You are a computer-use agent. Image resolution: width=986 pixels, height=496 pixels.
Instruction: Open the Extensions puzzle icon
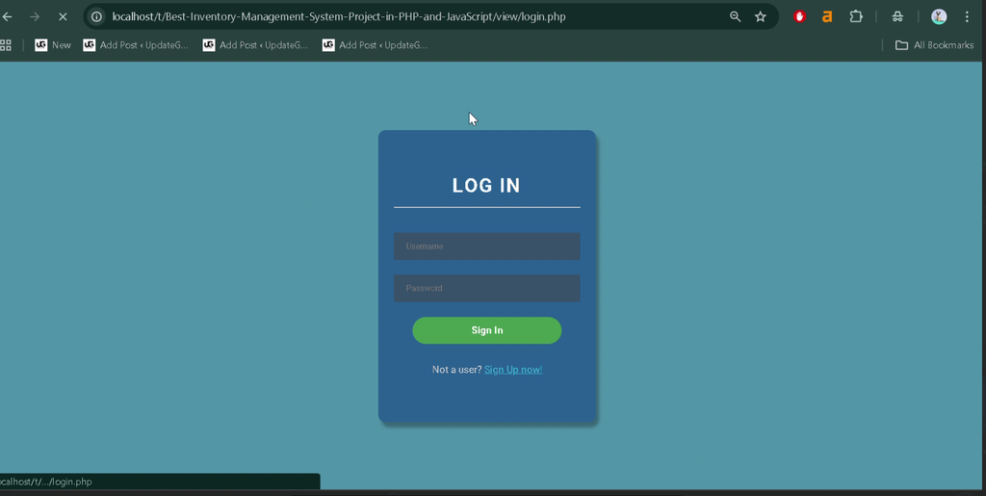click(856, 17)
